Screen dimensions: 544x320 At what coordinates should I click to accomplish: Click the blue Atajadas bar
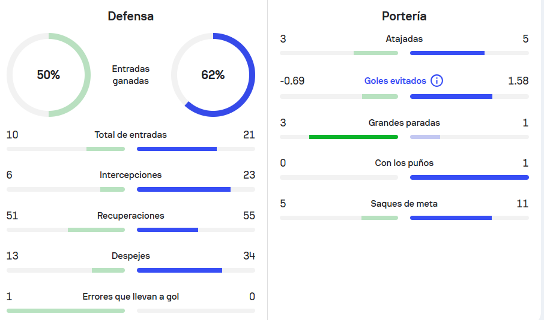[447, 53]
